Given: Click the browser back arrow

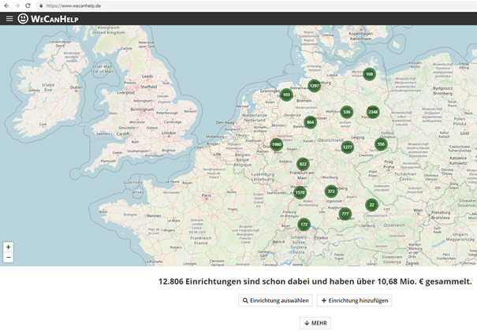Looking at the screenshot, I should (6, 6).
